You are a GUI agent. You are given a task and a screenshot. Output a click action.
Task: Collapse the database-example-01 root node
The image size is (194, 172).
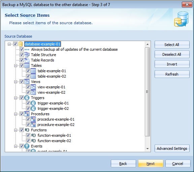pos(9,44)
